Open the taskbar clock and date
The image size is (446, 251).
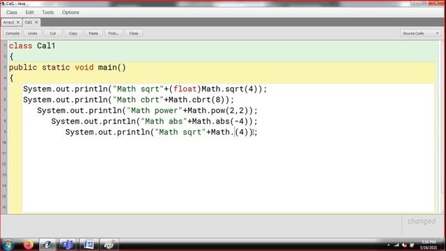pos(429,245)
